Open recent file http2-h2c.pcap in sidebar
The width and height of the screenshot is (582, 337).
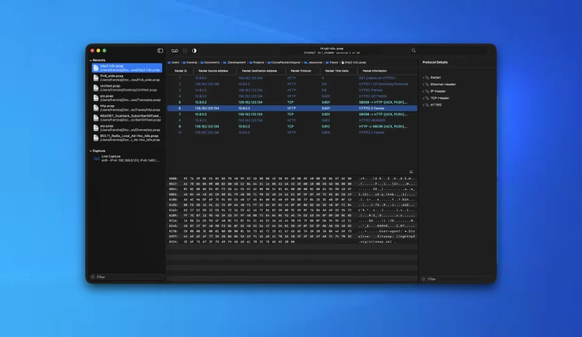click(x=127, y=68)
